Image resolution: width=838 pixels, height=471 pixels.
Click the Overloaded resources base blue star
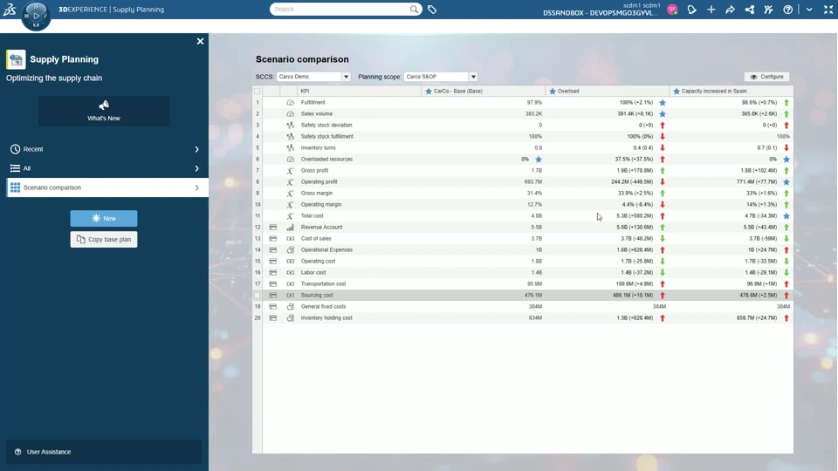[539, 159]
